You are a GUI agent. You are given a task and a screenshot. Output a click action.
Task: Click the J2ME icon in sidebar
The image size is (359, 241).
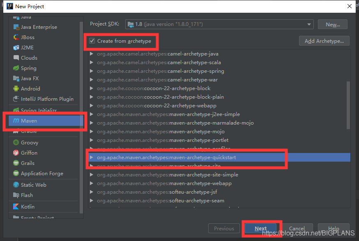point(16,47)
